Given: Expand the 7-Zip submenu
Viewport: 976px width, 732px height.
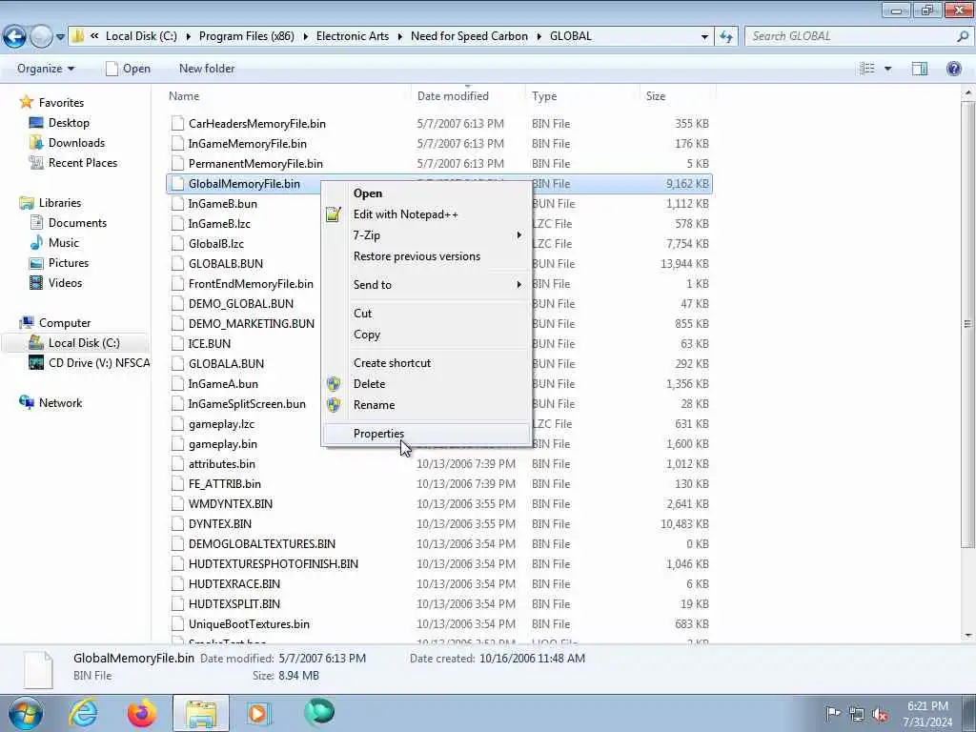Looking at the screenshot, I should tap(426, 235).
